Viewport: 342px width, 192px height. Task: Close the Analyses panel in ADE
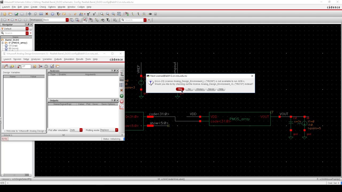pos(117,71)
